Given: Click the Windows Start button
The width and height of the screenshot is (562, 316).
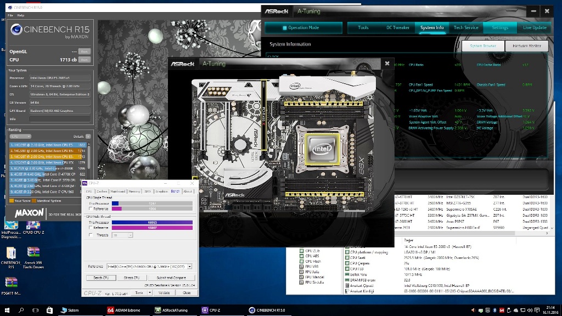Looking at the screenshot, I should pyautogui.click(x=7, y=310).
